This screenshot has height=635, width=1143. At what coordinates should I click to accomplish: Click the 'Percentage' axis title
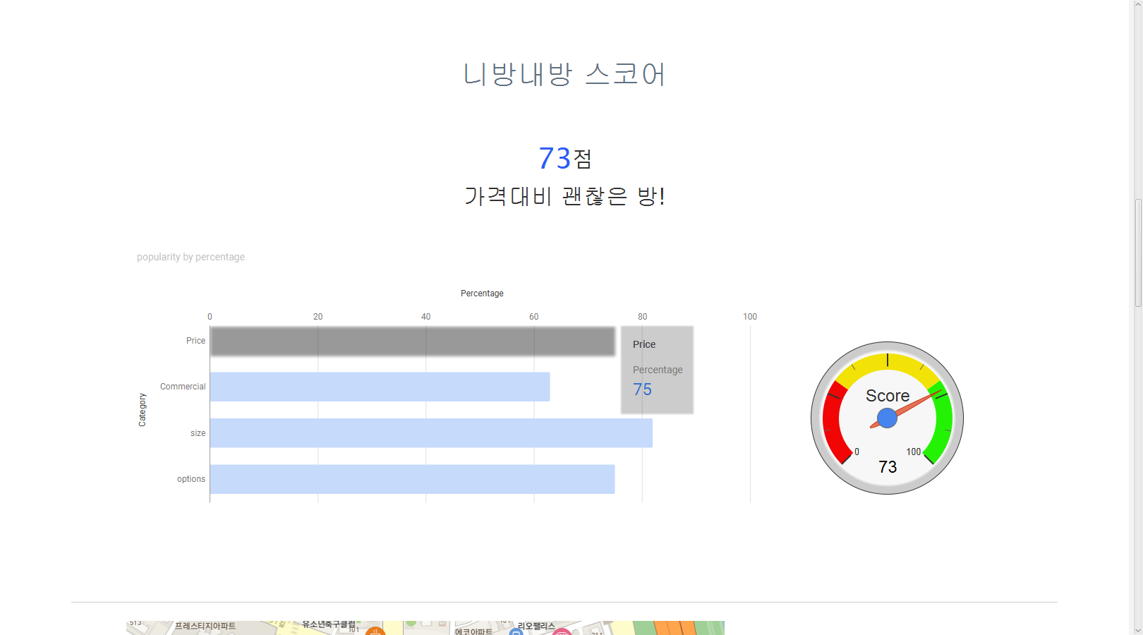(482, 294)
